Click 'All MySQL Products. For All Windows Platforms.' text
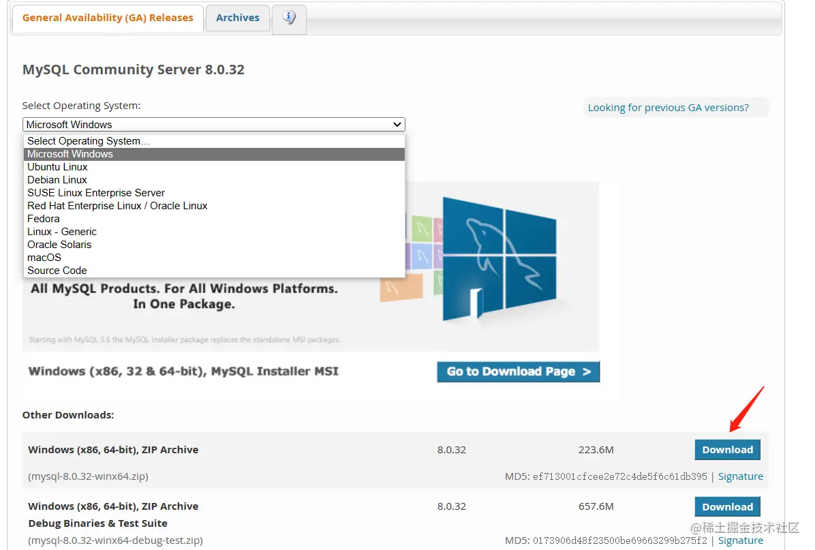 tap(184, 288)
